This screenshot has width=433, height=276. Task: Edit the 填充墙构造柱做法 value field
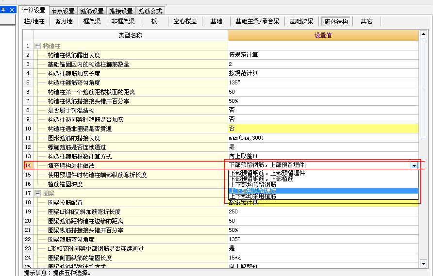(319, 165)
